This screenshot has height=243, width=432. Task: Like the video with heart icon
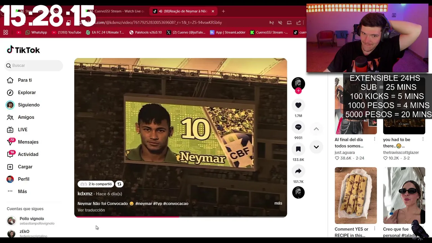coord(298,105)
